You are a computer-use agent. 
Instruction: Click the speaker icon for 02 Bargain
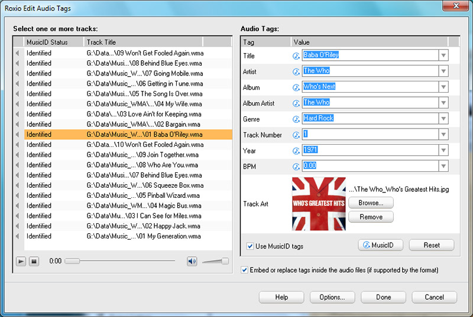click(x=18, y=124)
